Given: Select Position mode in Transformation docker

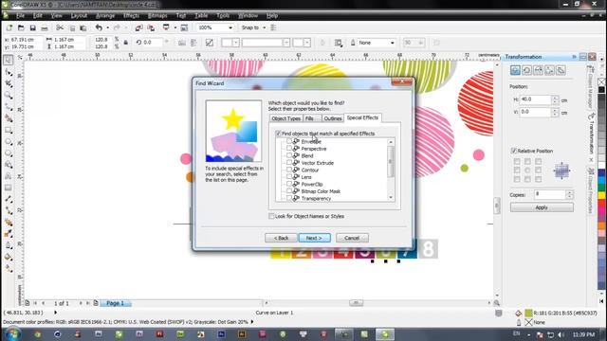Looking at the screenshot, I should tap(515, 70).
